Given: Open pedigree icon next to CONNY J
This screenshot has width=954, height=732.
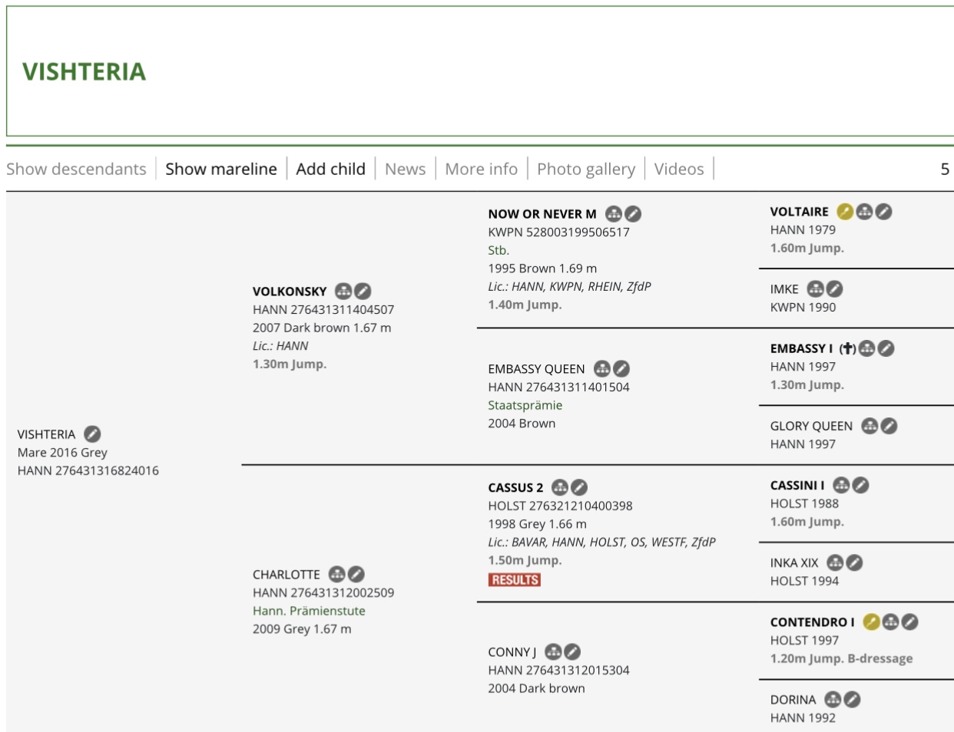Looking at the screenshot, I should (553, 651).
